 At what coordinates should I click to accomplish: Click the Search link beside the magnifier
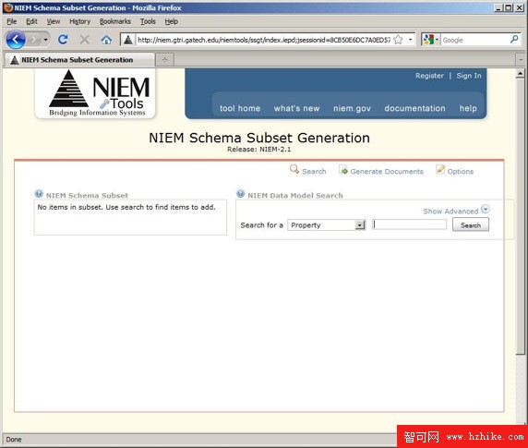314,172
